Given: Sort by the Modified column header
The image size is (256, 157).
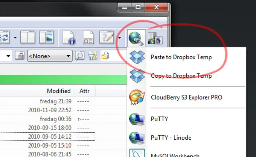Looking at the screenshot, I should coord(58,91).
